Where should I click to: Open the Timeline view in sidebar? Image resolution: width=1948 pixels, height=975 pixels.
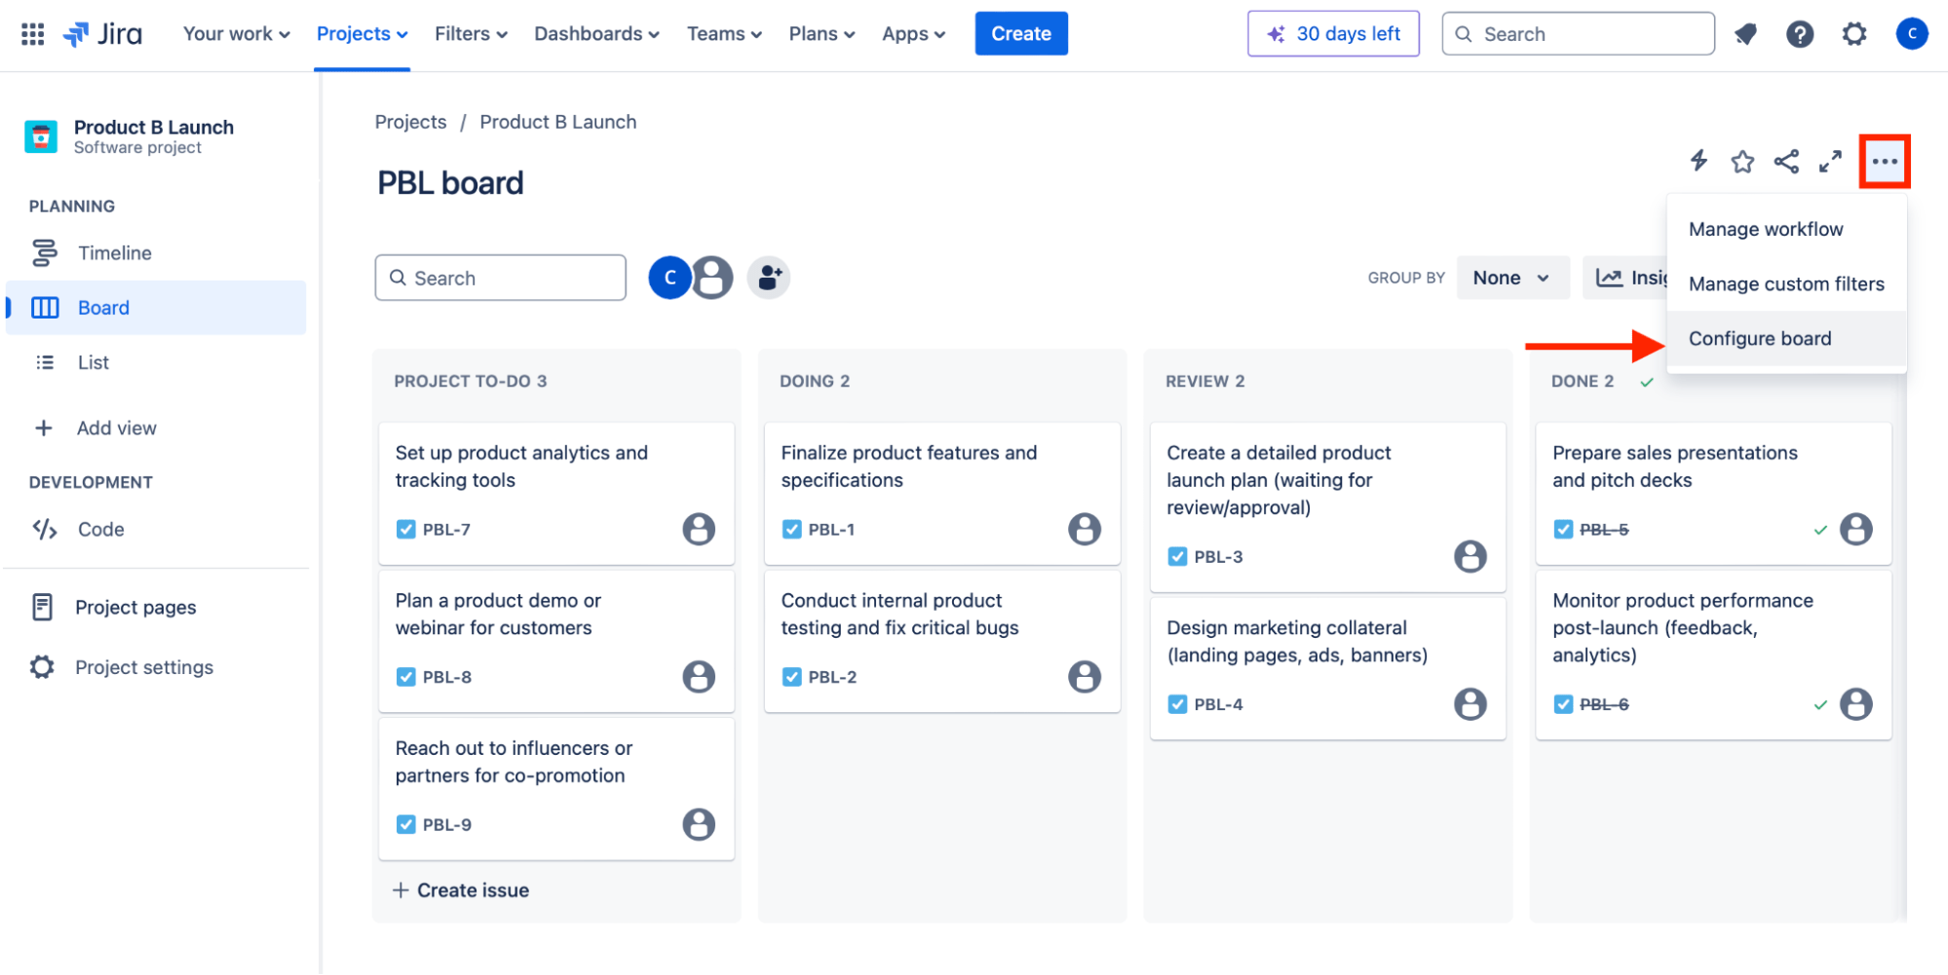coord(114,252)
